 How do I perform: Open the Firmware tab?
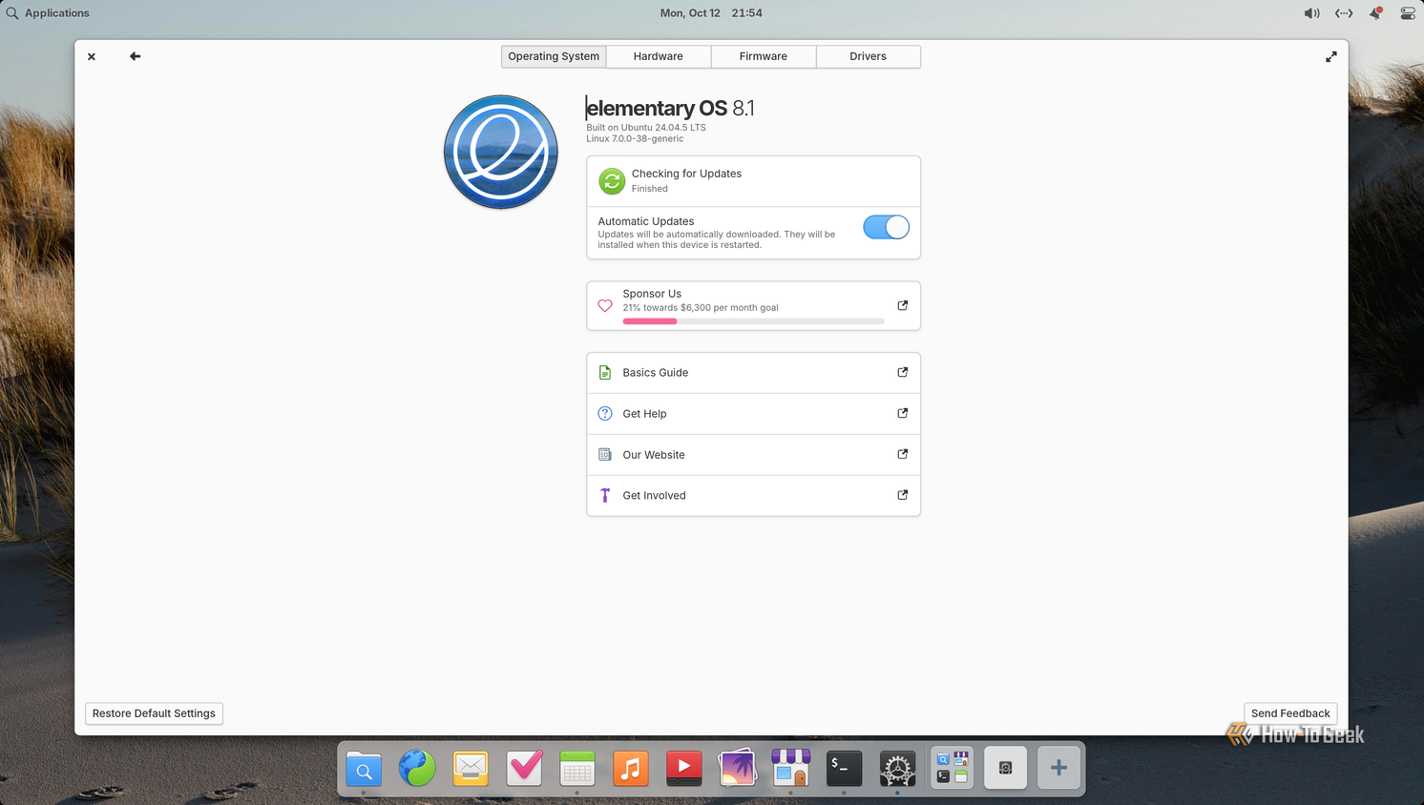(x=764, y=56)
